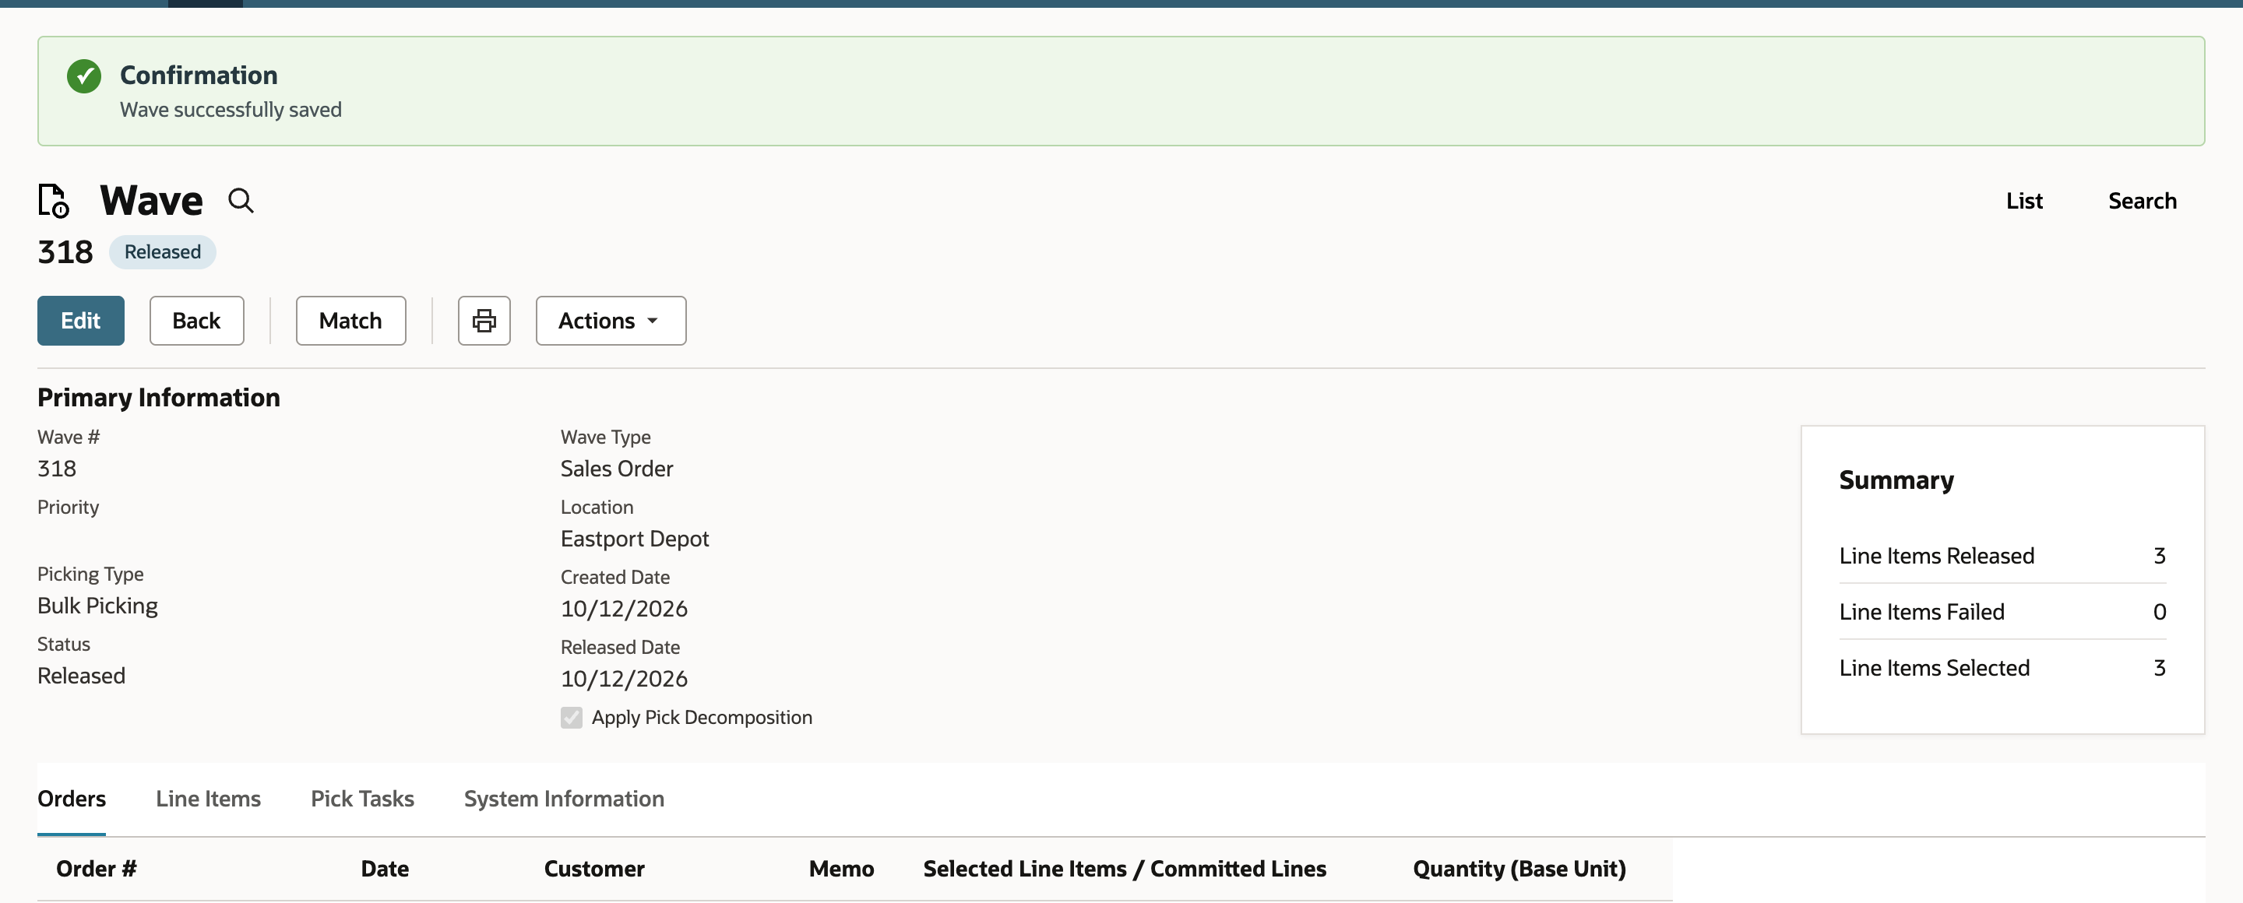Click the Wave record document icon
The width and height of the screenshot is (2243, 903).
click(53, 200)
